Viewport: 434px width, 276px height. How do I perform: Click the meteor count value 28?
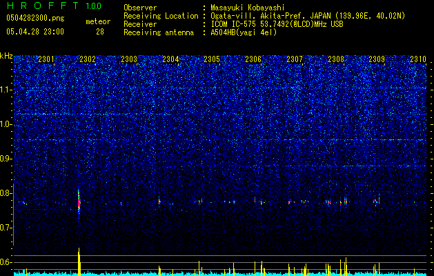tap(100, 32)
